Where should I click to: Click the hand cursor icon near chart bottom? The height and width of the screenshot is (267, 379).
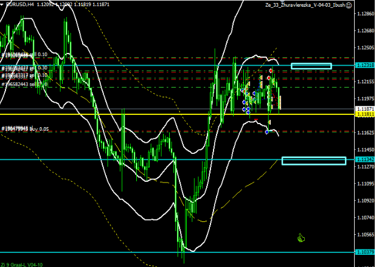point(300,238)
